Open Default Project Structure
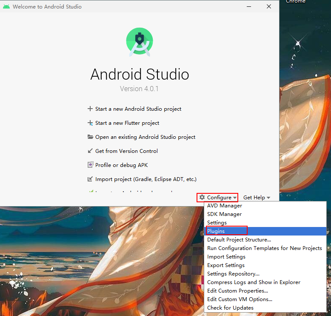 (x=265, y=240)
